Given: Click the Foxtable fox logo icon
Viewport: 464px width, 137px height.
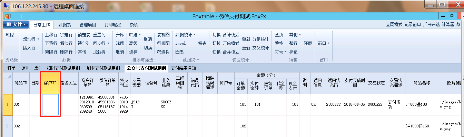Looking at the screenshot, I should coord(6,16).
